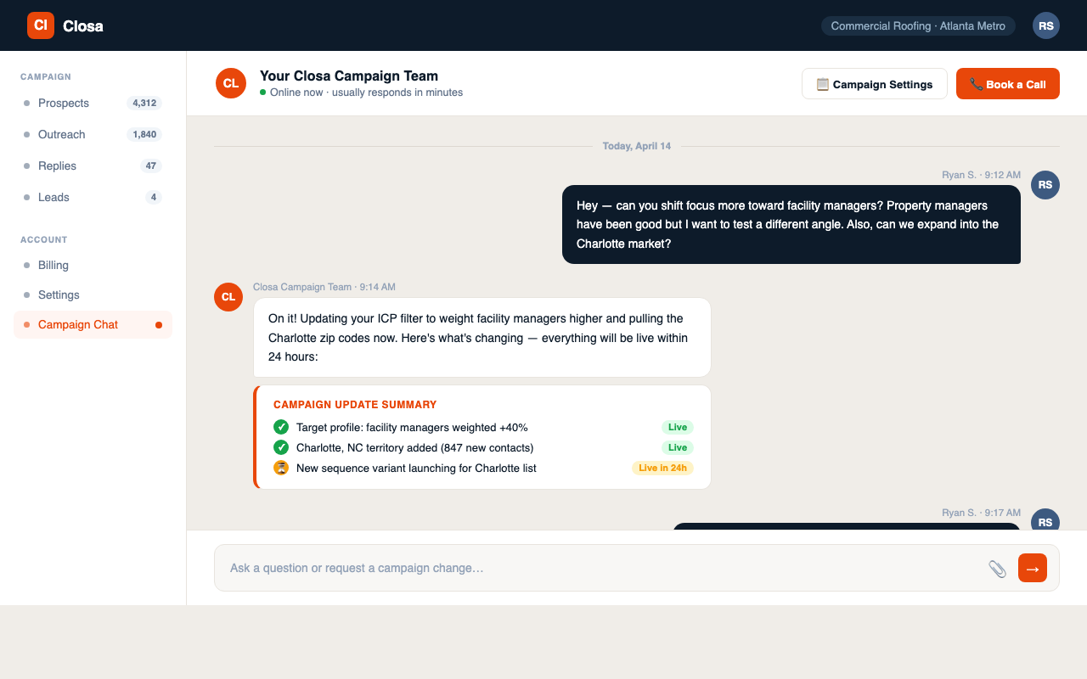This screenshot has height=679, width=1087.
Task: Click the phone icon inside Book a Call
Action: click(974, 84)
